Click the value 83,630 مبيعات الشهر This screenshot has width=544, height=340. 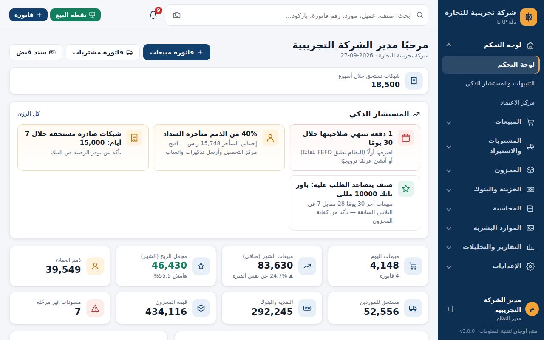(x=275, y=266)
